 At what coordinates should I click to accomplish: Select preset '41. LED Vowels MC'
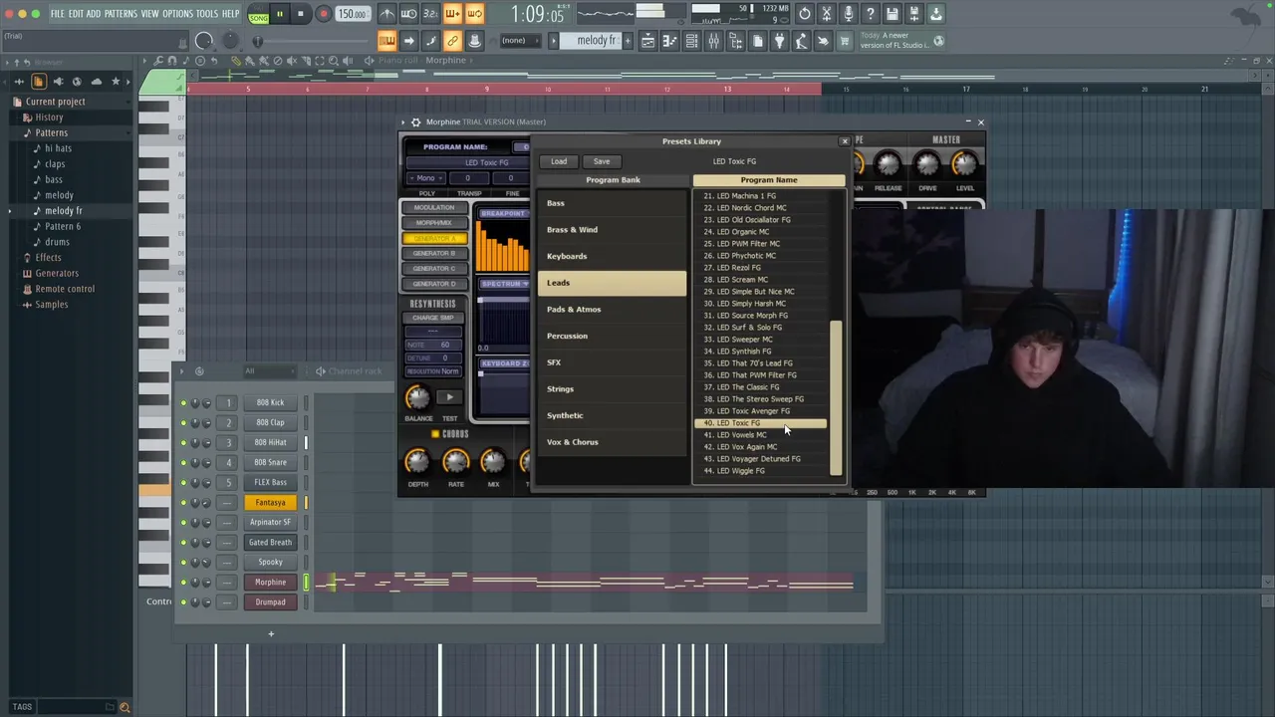click(x=760, y=435)
